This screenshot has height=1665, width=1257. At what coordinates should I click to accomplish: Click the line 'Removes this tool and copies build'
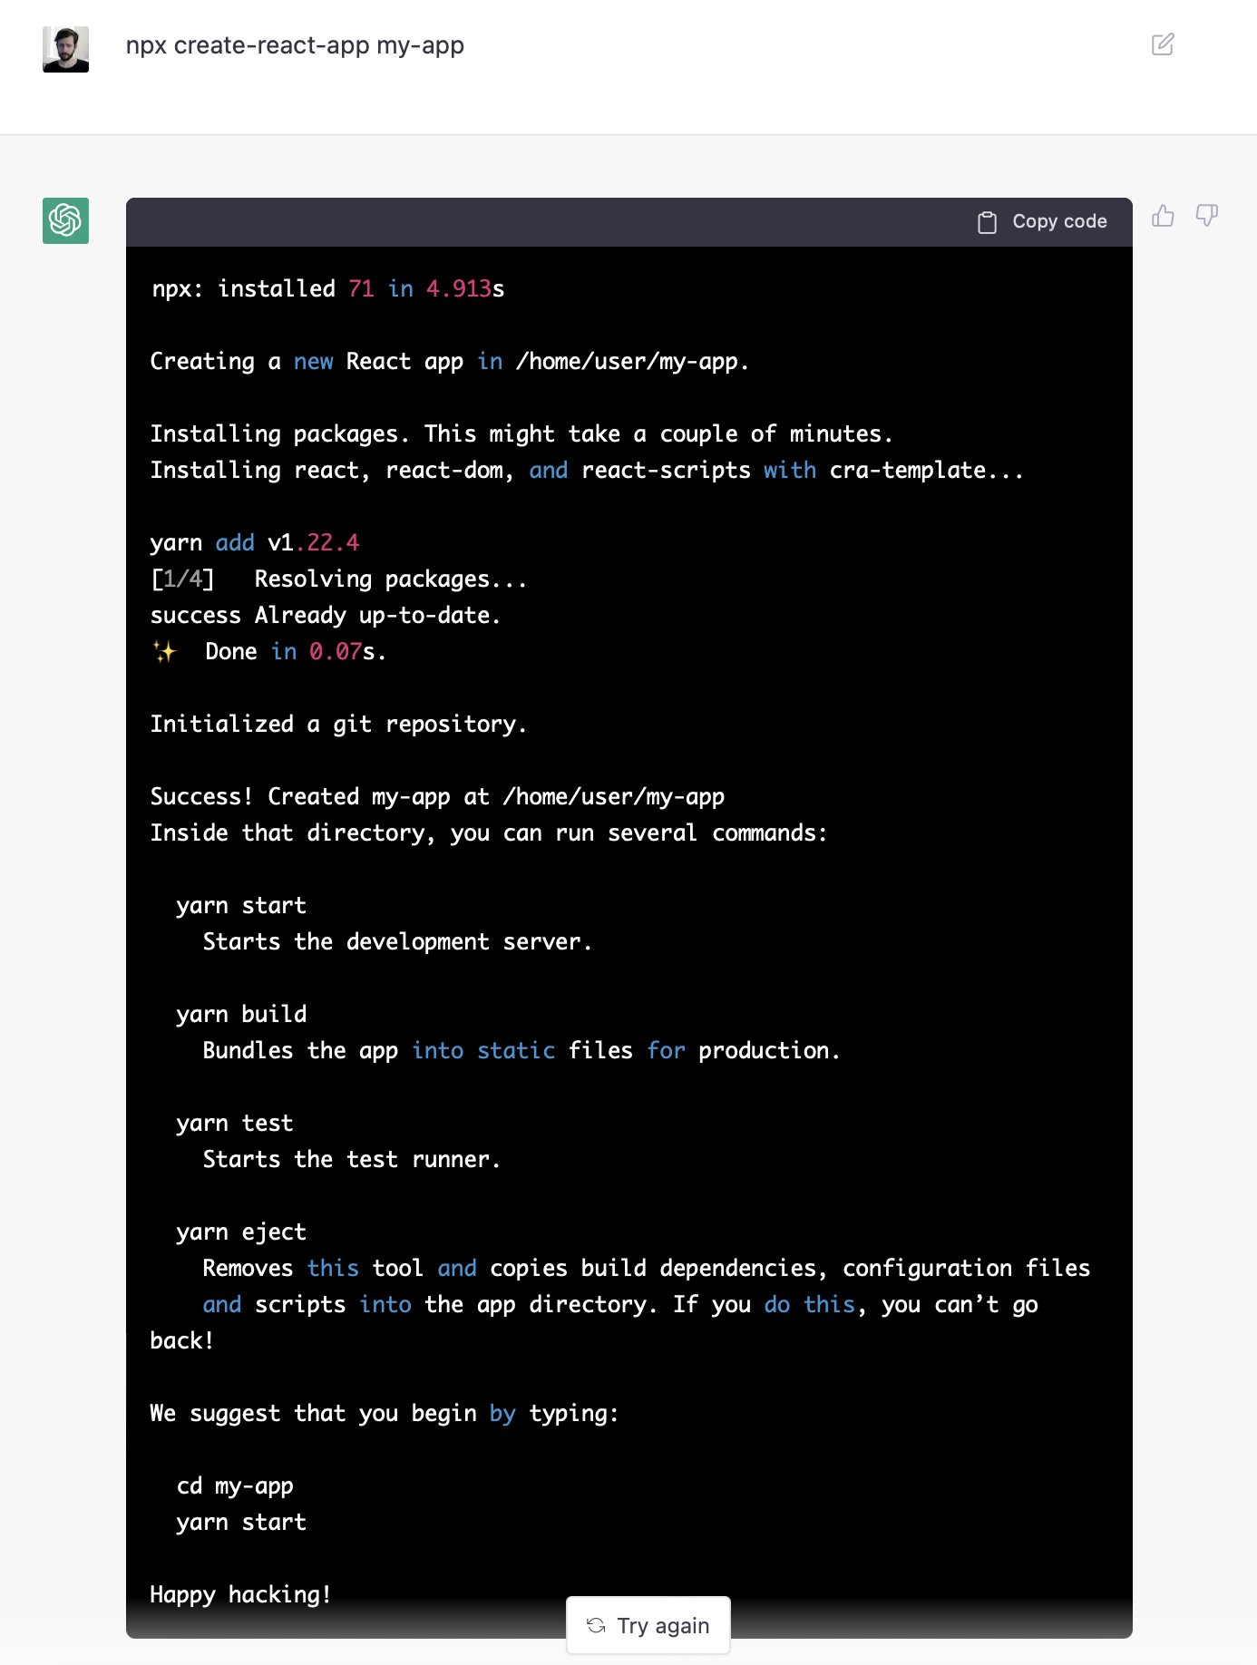click(x=647, y=1268)
